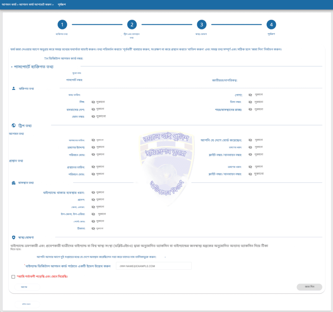Click eye icon for departure transport mode
333x312 pixels.
93,174
